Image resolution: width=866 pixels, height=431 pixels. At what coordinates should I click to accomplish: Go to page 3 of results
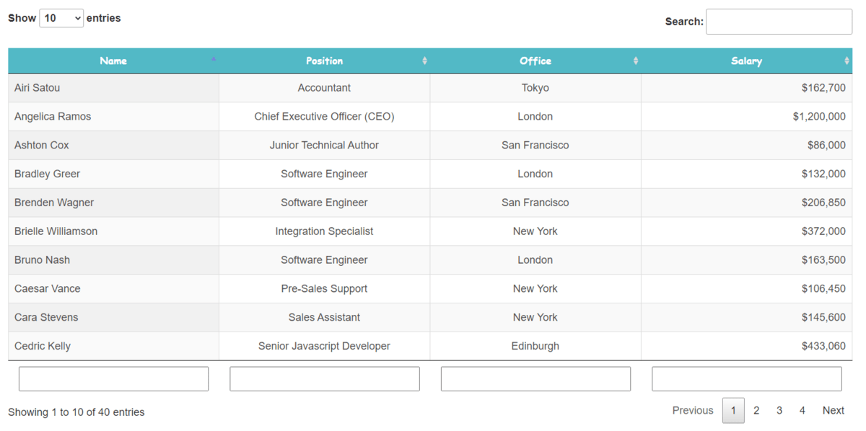(779, 411)
